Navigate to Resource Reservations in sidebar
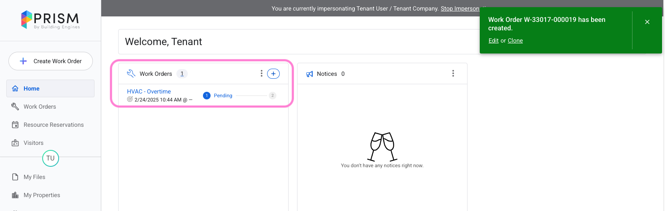Image resolution: width=665 pixels, height=211 pixels. tap(54, 125)
